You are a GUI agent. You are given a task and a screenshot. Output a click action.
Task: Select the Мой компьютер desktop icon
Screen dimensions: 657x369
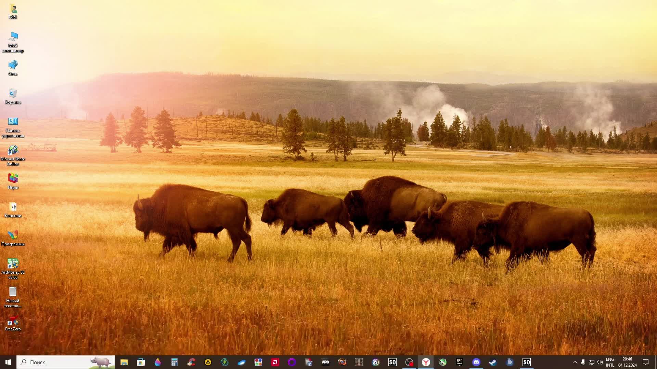13,42
